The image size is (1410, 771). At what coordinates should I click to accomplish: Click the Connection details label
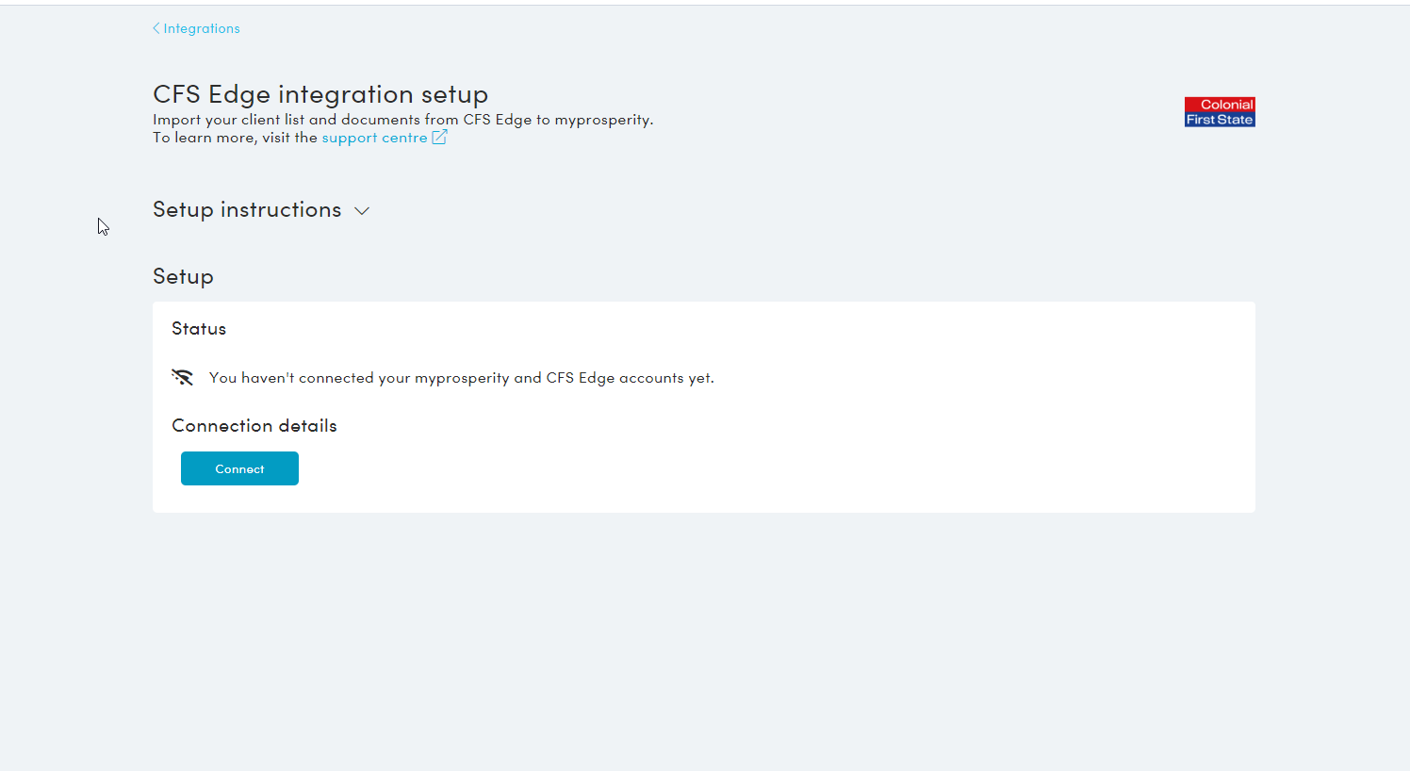click(254, 426)
